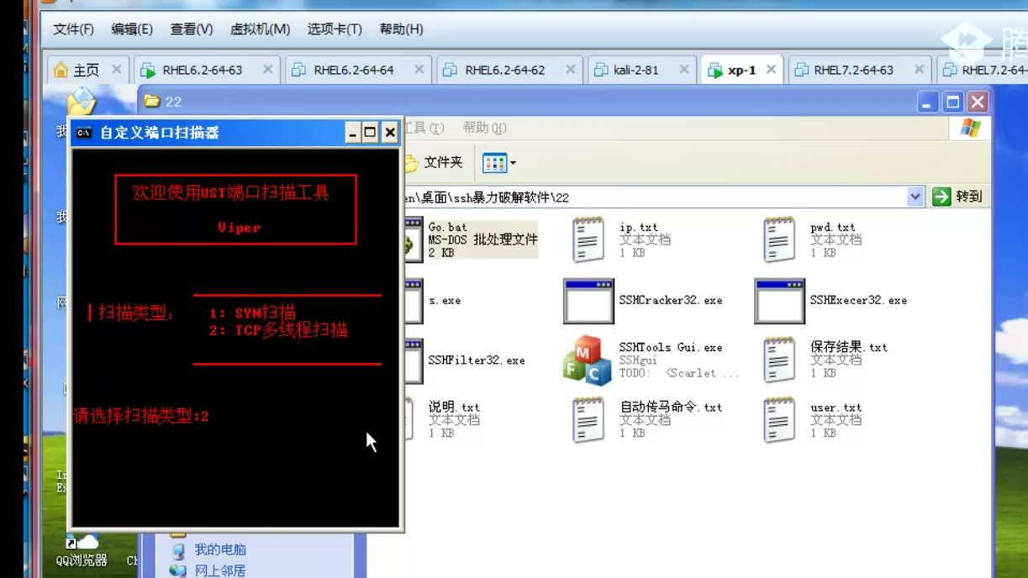The height and width of the screenshot is (578, 1028).
Task: Select the 自动传马命令.txt file icon
Action: [x=588, y=420]
